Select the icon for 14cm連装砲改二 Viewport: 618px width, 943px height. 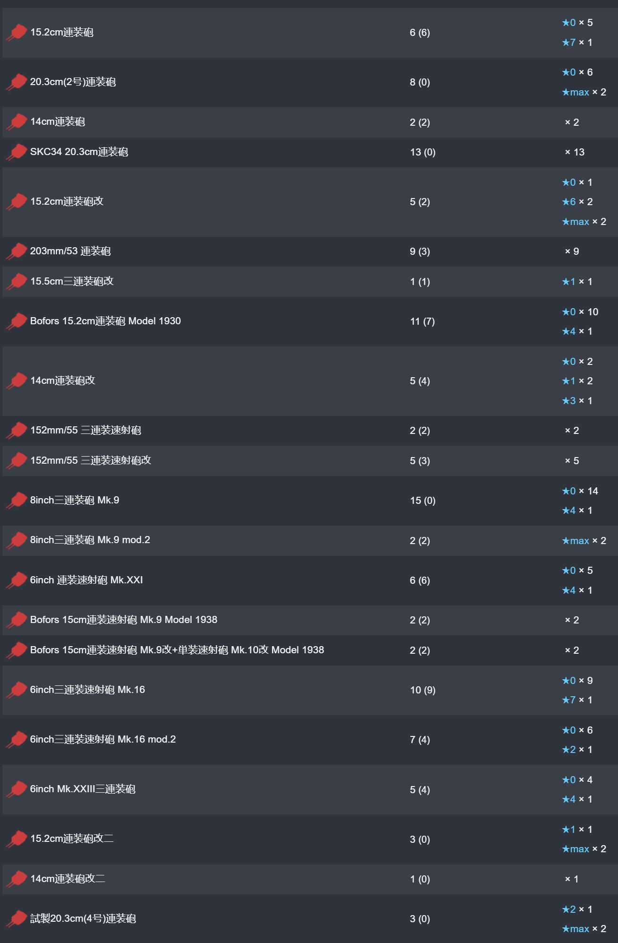[x=16, y=879]
